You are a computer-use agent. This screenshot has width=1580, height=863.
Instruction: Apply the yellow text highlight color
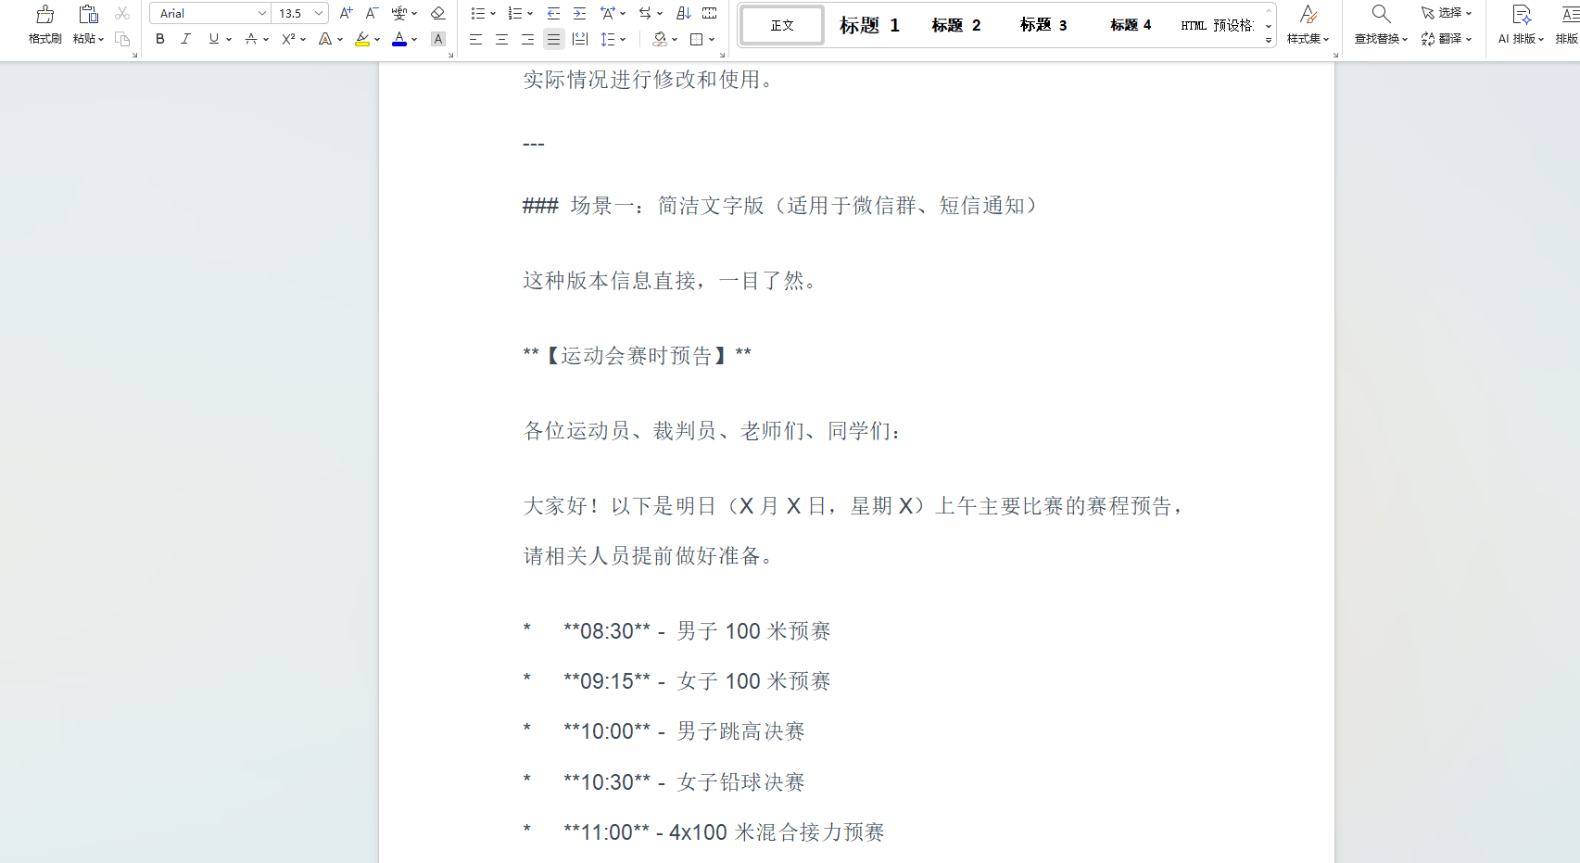tap(361, 39)
